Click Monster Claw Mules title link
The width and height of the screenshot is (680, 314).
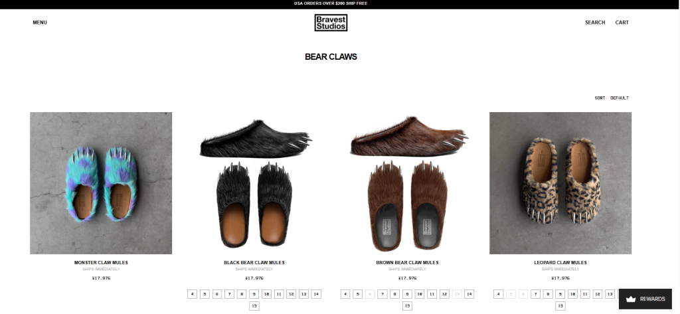tap(101, 262)
